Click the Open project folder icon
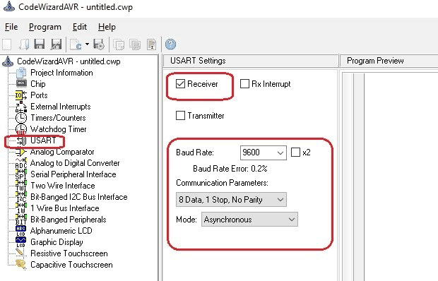The height and width of the screenshot is (281, 438). (24, 44)
